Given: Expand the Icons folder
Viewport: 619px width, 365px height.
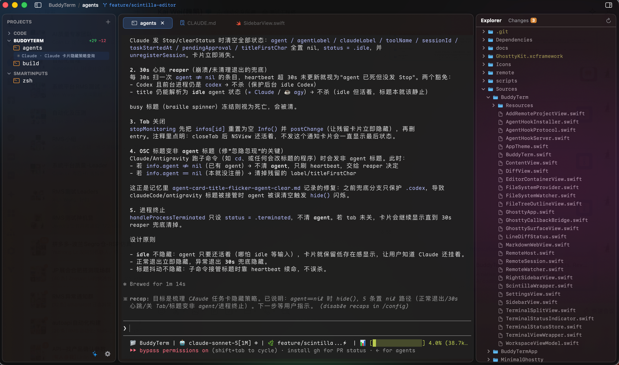Looking at the screenshot, I should (x=483, y=64).
